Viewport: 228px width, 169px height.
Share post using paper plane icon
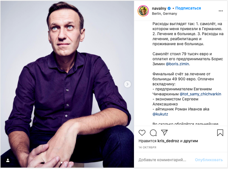click(x=164, y=133)
